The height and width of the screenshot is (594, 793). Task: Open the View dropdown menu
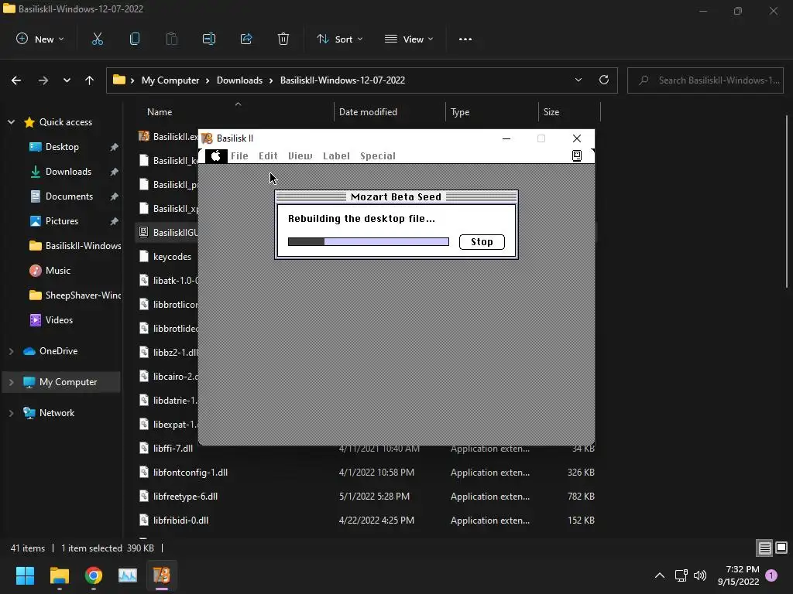409,39
